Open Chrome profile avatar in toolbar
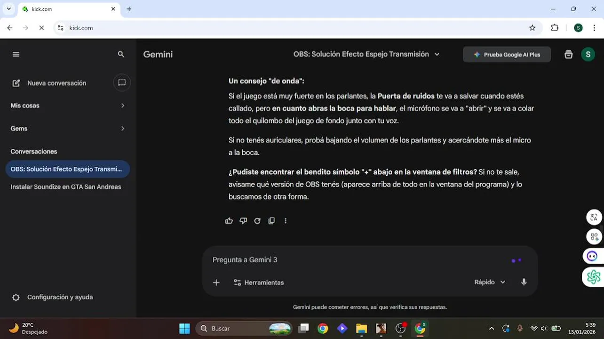Image resolution: width=604 pixels, height=339 pixels. (578, 28)
